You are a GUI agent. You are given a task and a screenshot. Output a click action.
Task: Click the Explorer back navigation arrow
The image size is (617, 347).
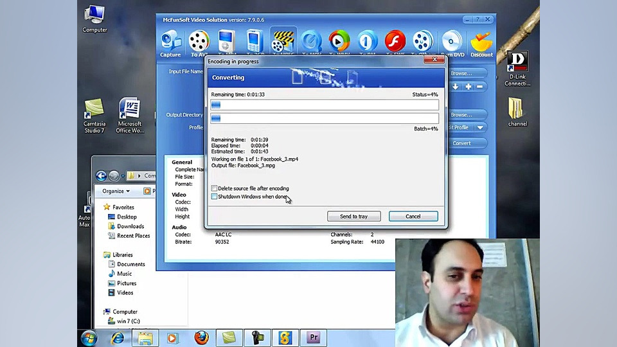pos(101,175)
